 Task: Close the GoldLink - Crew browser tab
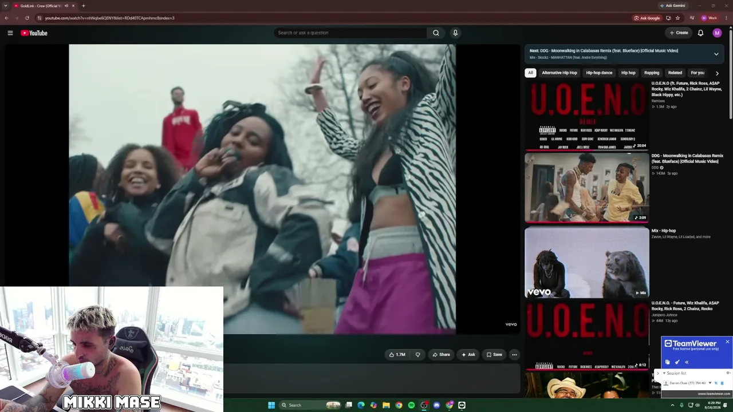pos(73,6)
